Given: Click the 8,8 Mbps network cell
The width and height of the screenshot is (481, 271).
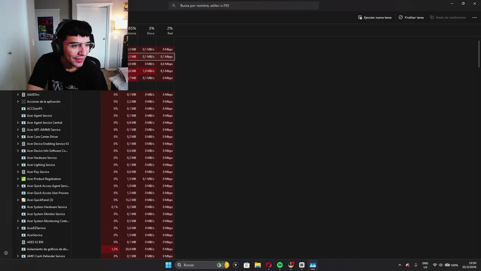Looking at the screenshot, I should pyautogui.click(x=165, y=64).
